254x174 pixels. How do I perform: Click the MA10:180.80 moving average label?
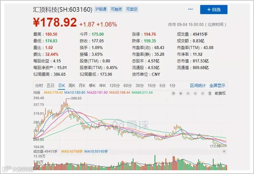(75, 92)
